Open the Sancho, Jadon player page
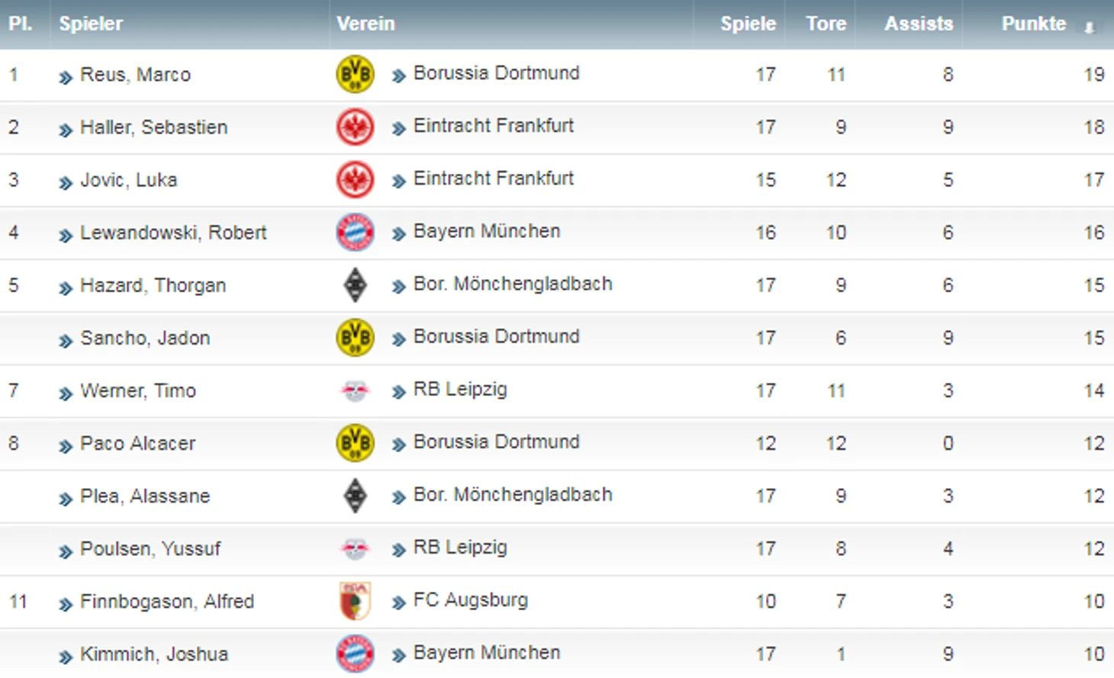 [x=145, y=338]
